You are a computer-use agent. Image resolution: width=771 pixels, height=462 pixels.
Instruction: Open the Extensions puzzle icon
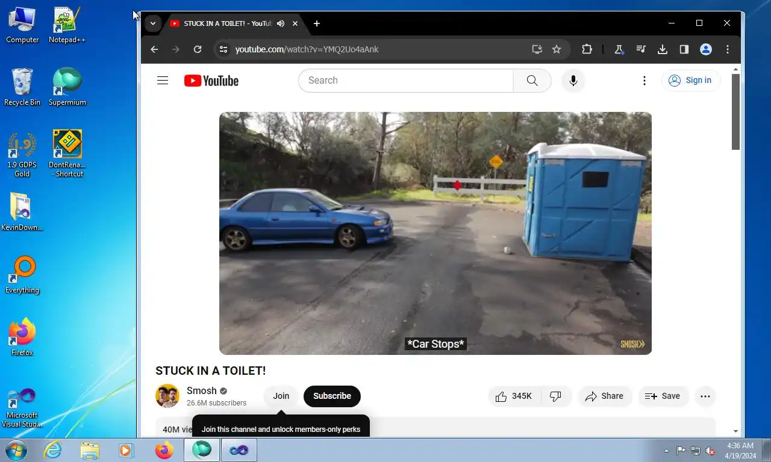click(587, 49)
